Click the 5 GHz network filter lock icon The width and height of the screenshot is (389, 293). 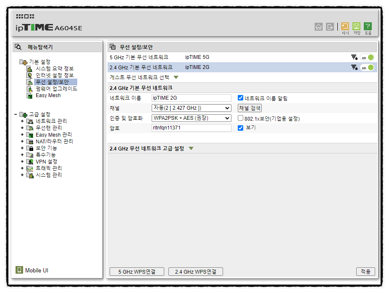354,57
